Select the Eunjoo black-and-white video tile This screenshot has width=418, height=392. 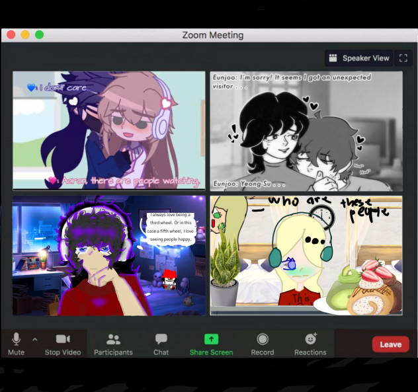pyautogui.click(x=306, y=131)
